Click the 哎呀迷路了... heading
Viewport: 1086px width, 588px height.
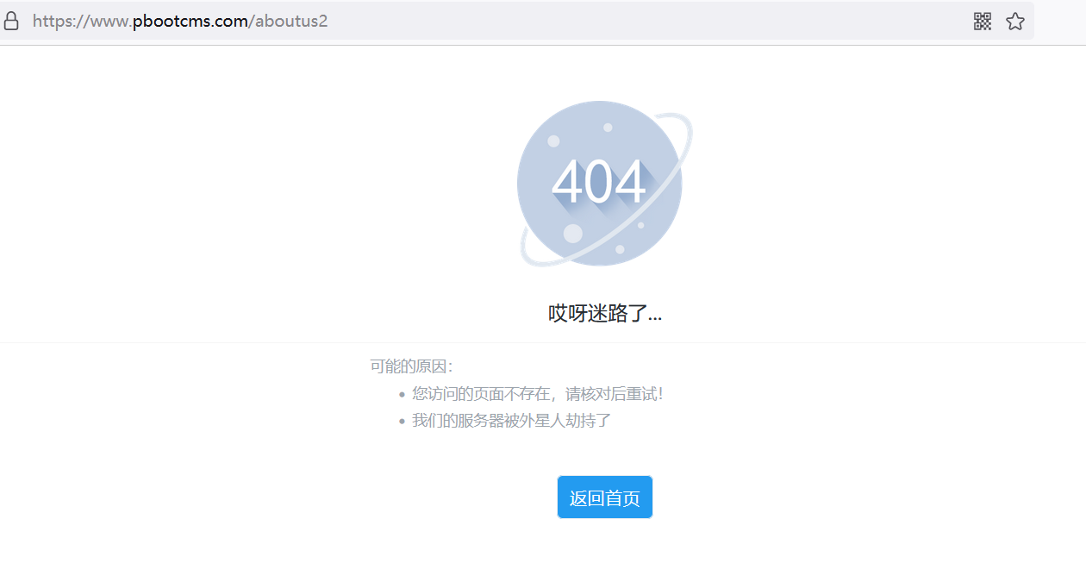pos(605,313)
